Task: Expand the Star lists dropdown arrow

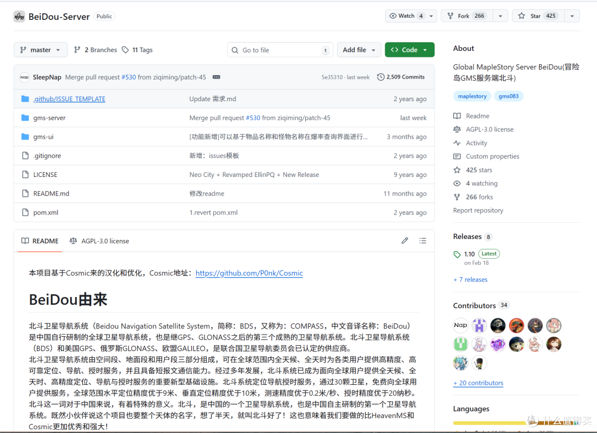Action: click(x=572, y=16)
